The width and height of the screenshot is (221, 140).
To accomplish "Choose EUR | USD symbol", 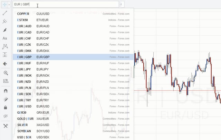I will (73, 106).
